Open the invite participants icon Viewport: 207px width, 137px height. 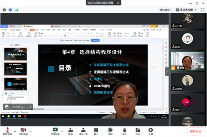point(71,131)
